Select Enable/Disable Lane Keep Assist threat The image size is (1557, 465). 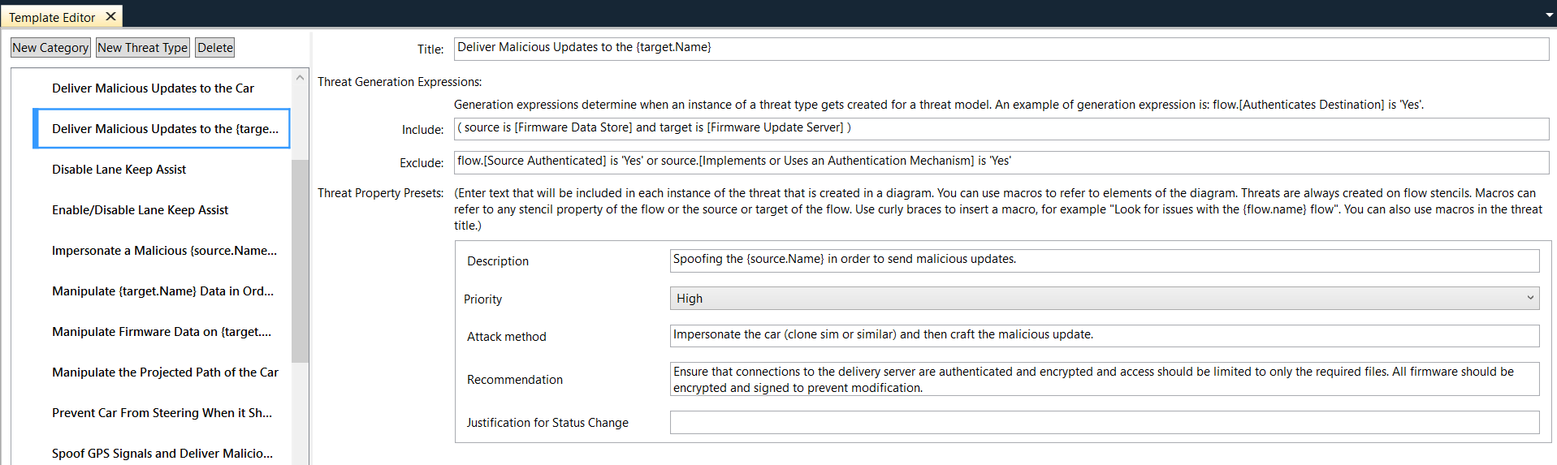[140, 210]
